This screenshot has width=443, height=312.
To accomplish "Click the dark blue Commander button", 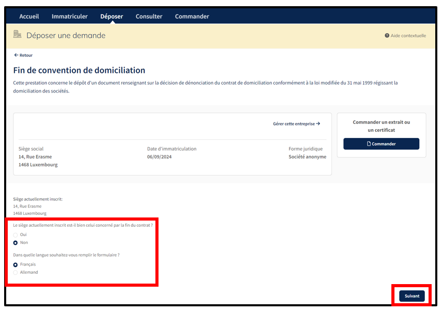I will (381, 144).
